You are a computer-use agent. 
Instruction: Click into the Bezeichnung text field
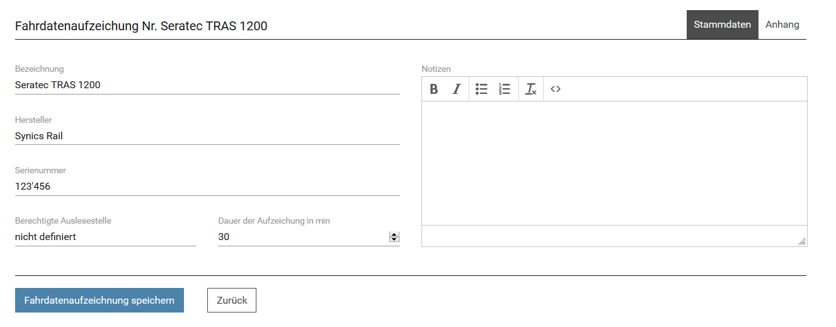tap(207, 85)
